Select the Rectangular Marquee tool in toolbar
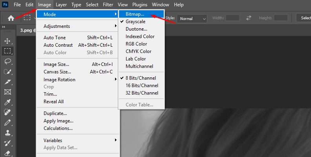This screenshot has width=311, height=157. pos(7,51)
